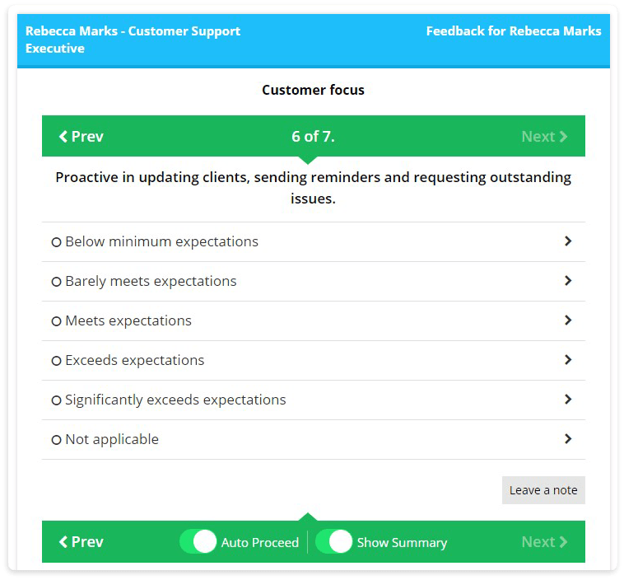Mark the question as Not applicable
Screen dimensions: 624x580
coord(57,440)
